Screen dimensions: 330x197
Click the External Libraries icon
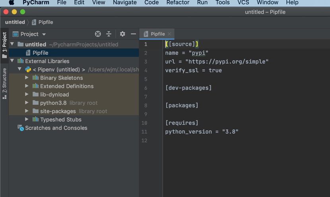pos(20,61)
